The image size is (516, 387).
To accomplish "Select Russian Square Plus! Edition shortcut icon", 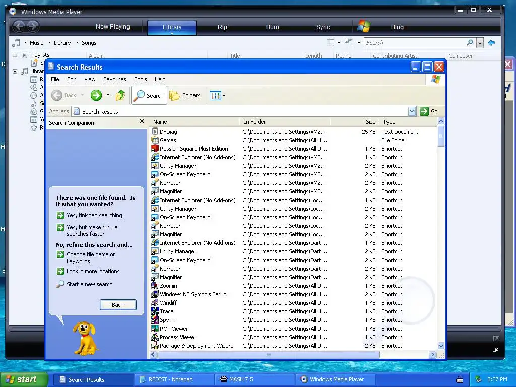I will click(155, 149).
